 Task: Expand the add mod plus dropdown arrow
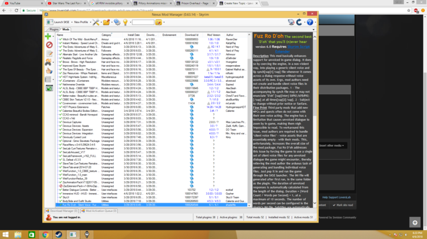click(x=53, y=36)
